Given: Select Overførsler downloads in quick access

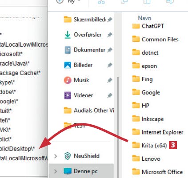Looking at the screenshot, I should click(83, 35).
